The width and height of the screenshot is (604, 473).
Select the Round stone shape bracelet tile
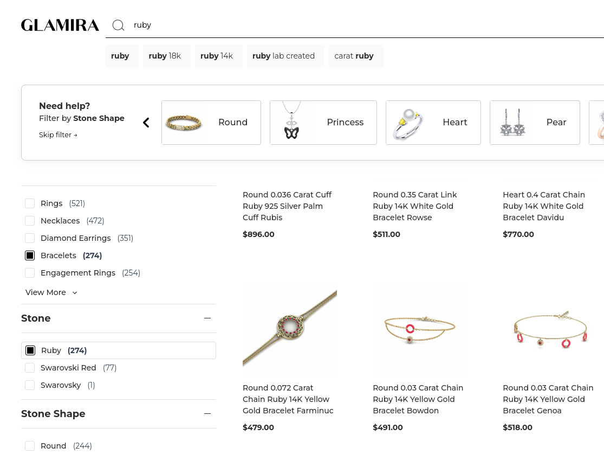211,123
